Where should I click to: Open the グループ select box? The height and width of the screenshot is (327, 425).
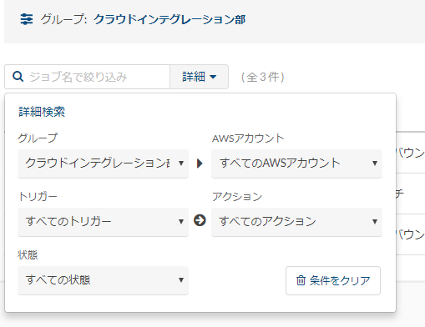click(103, 163)
